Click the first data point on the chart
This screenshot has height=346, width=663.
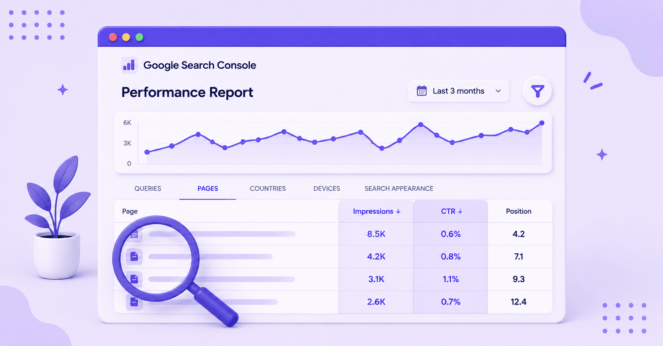pos(147,152)
